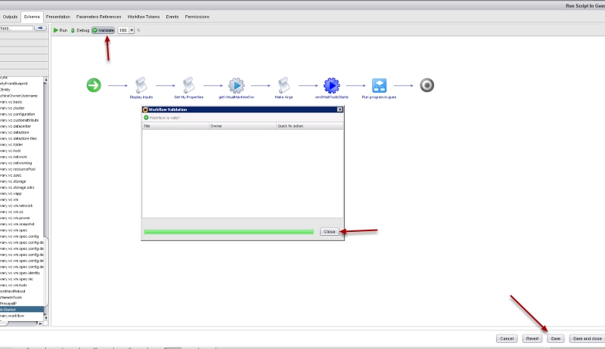Screen dimensions: 605x349
Task: Click the Save button
Action: (x=556, y=338)
